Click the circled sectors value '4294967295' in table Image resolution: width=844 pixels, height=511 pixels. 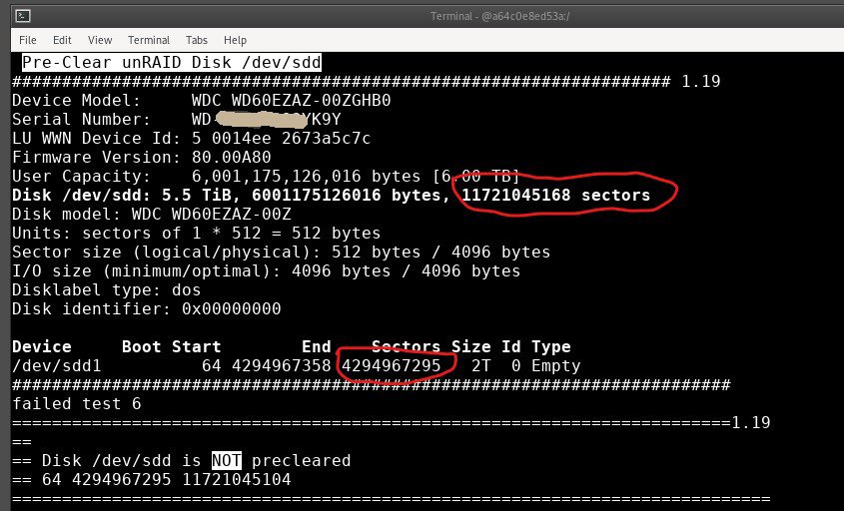pos(392,365)
